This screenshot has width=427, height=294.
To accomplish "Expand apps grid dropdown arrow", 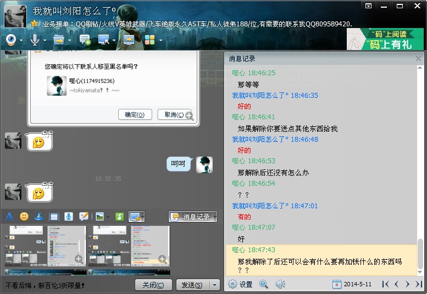I will [x=160, y=41].
